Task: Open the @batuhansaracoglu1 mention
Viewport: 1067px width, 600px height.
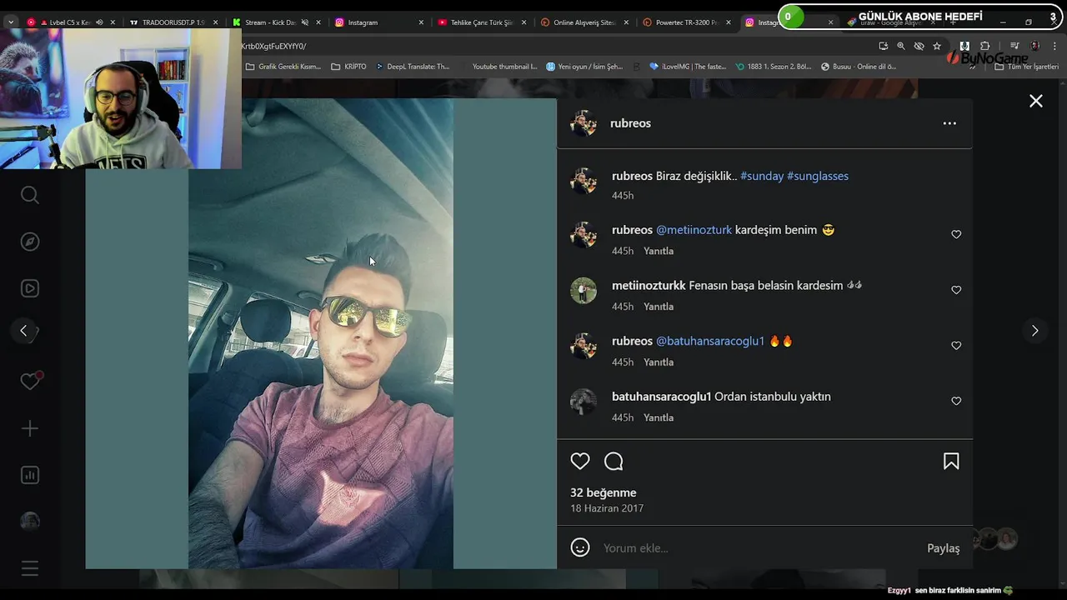Action: [710, 341]
